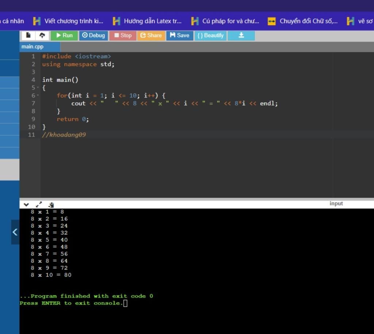
Task: Download the code using download icon
Action: pyautogui.click(x=241, y=35)
